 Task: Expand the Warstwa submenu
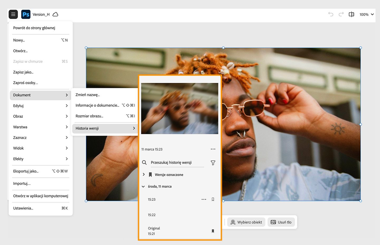pos(41,127)
